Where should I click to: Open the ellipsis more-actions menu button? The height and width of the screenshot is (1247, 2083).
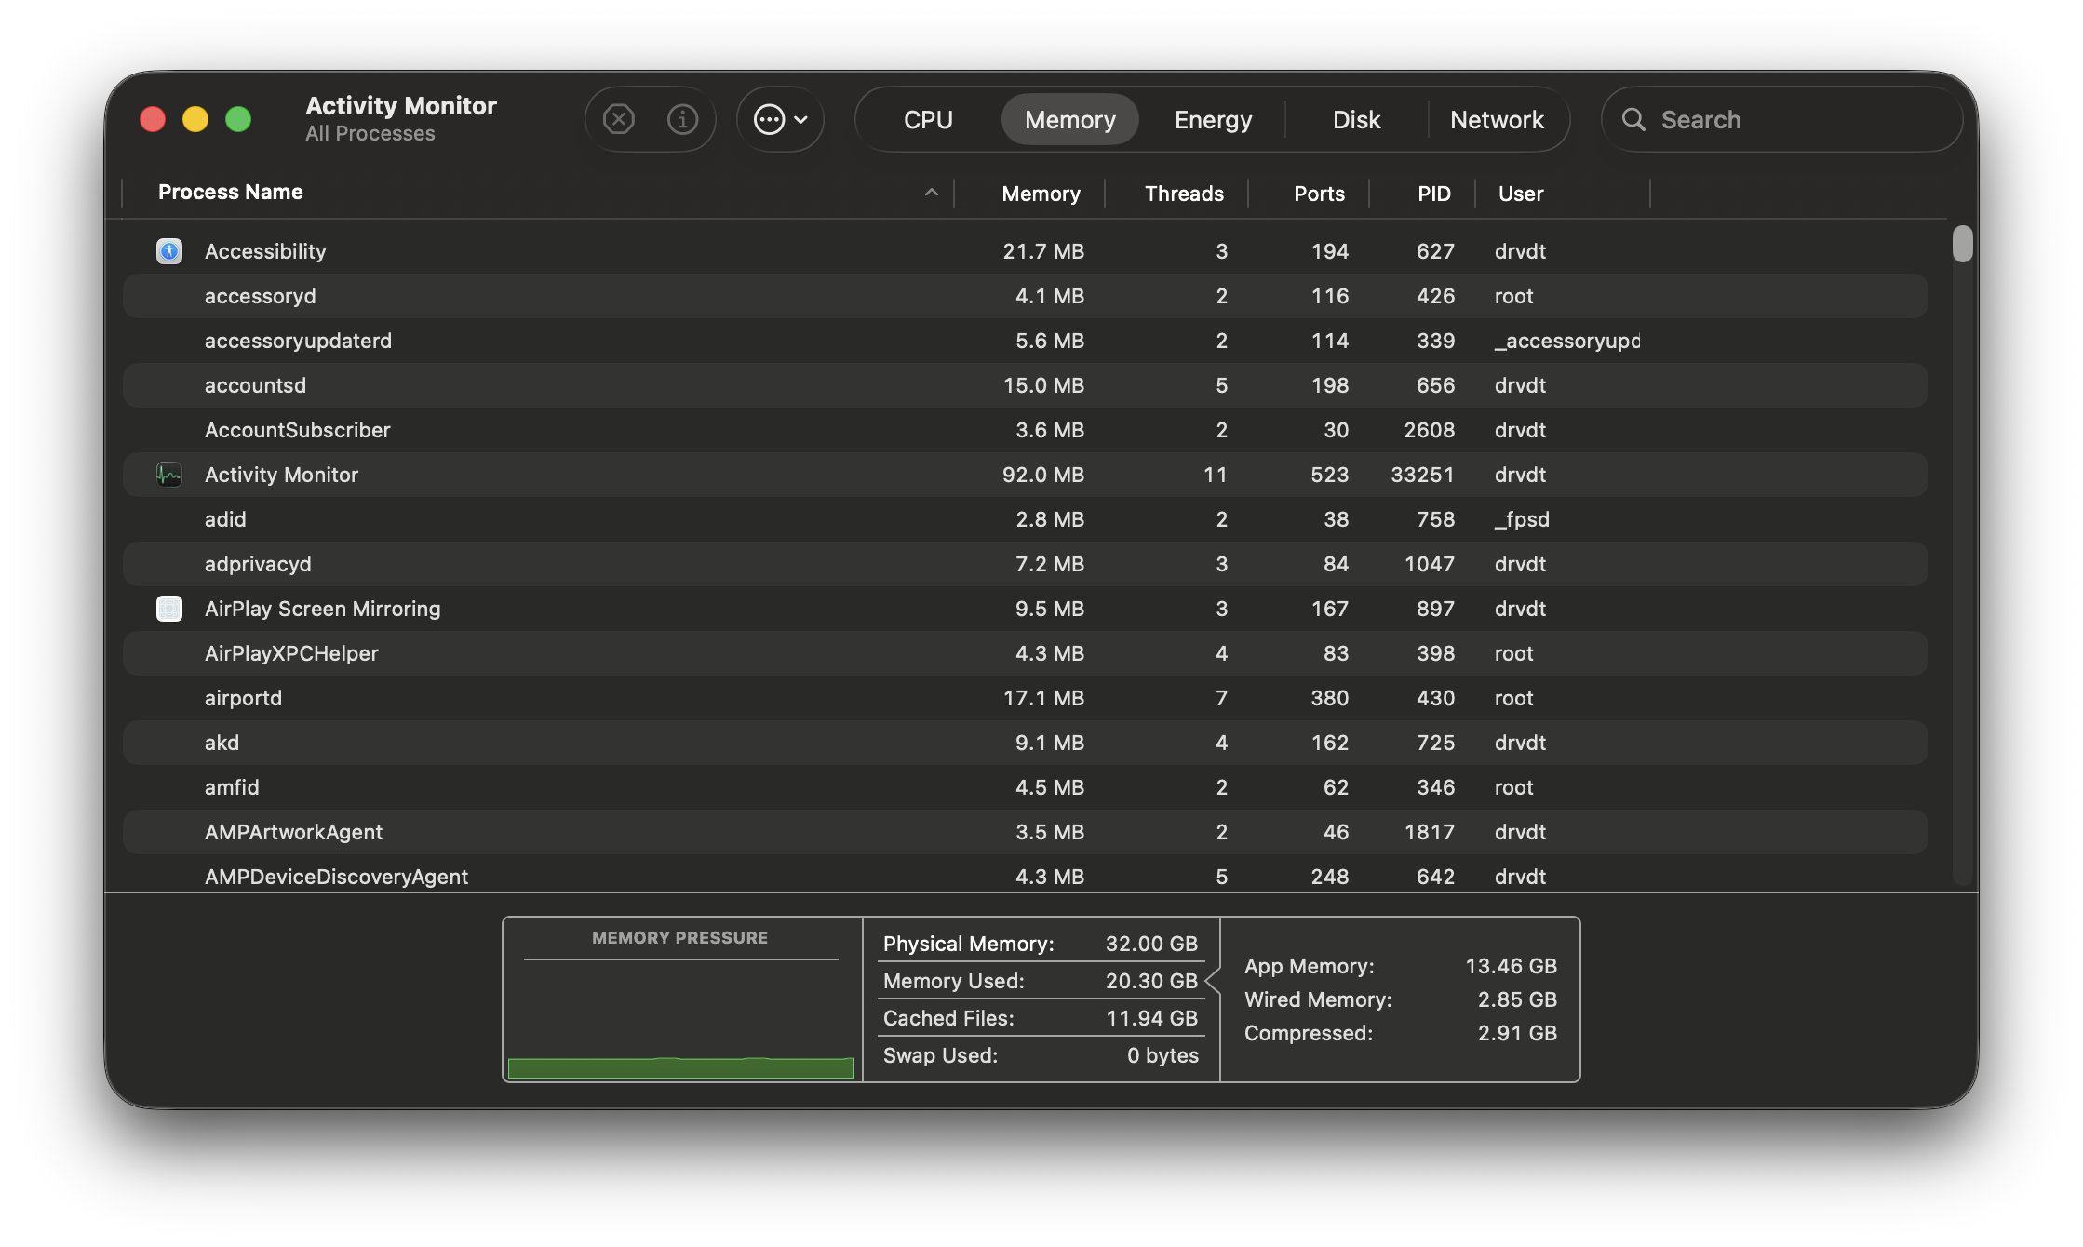(x=780, y=119)
